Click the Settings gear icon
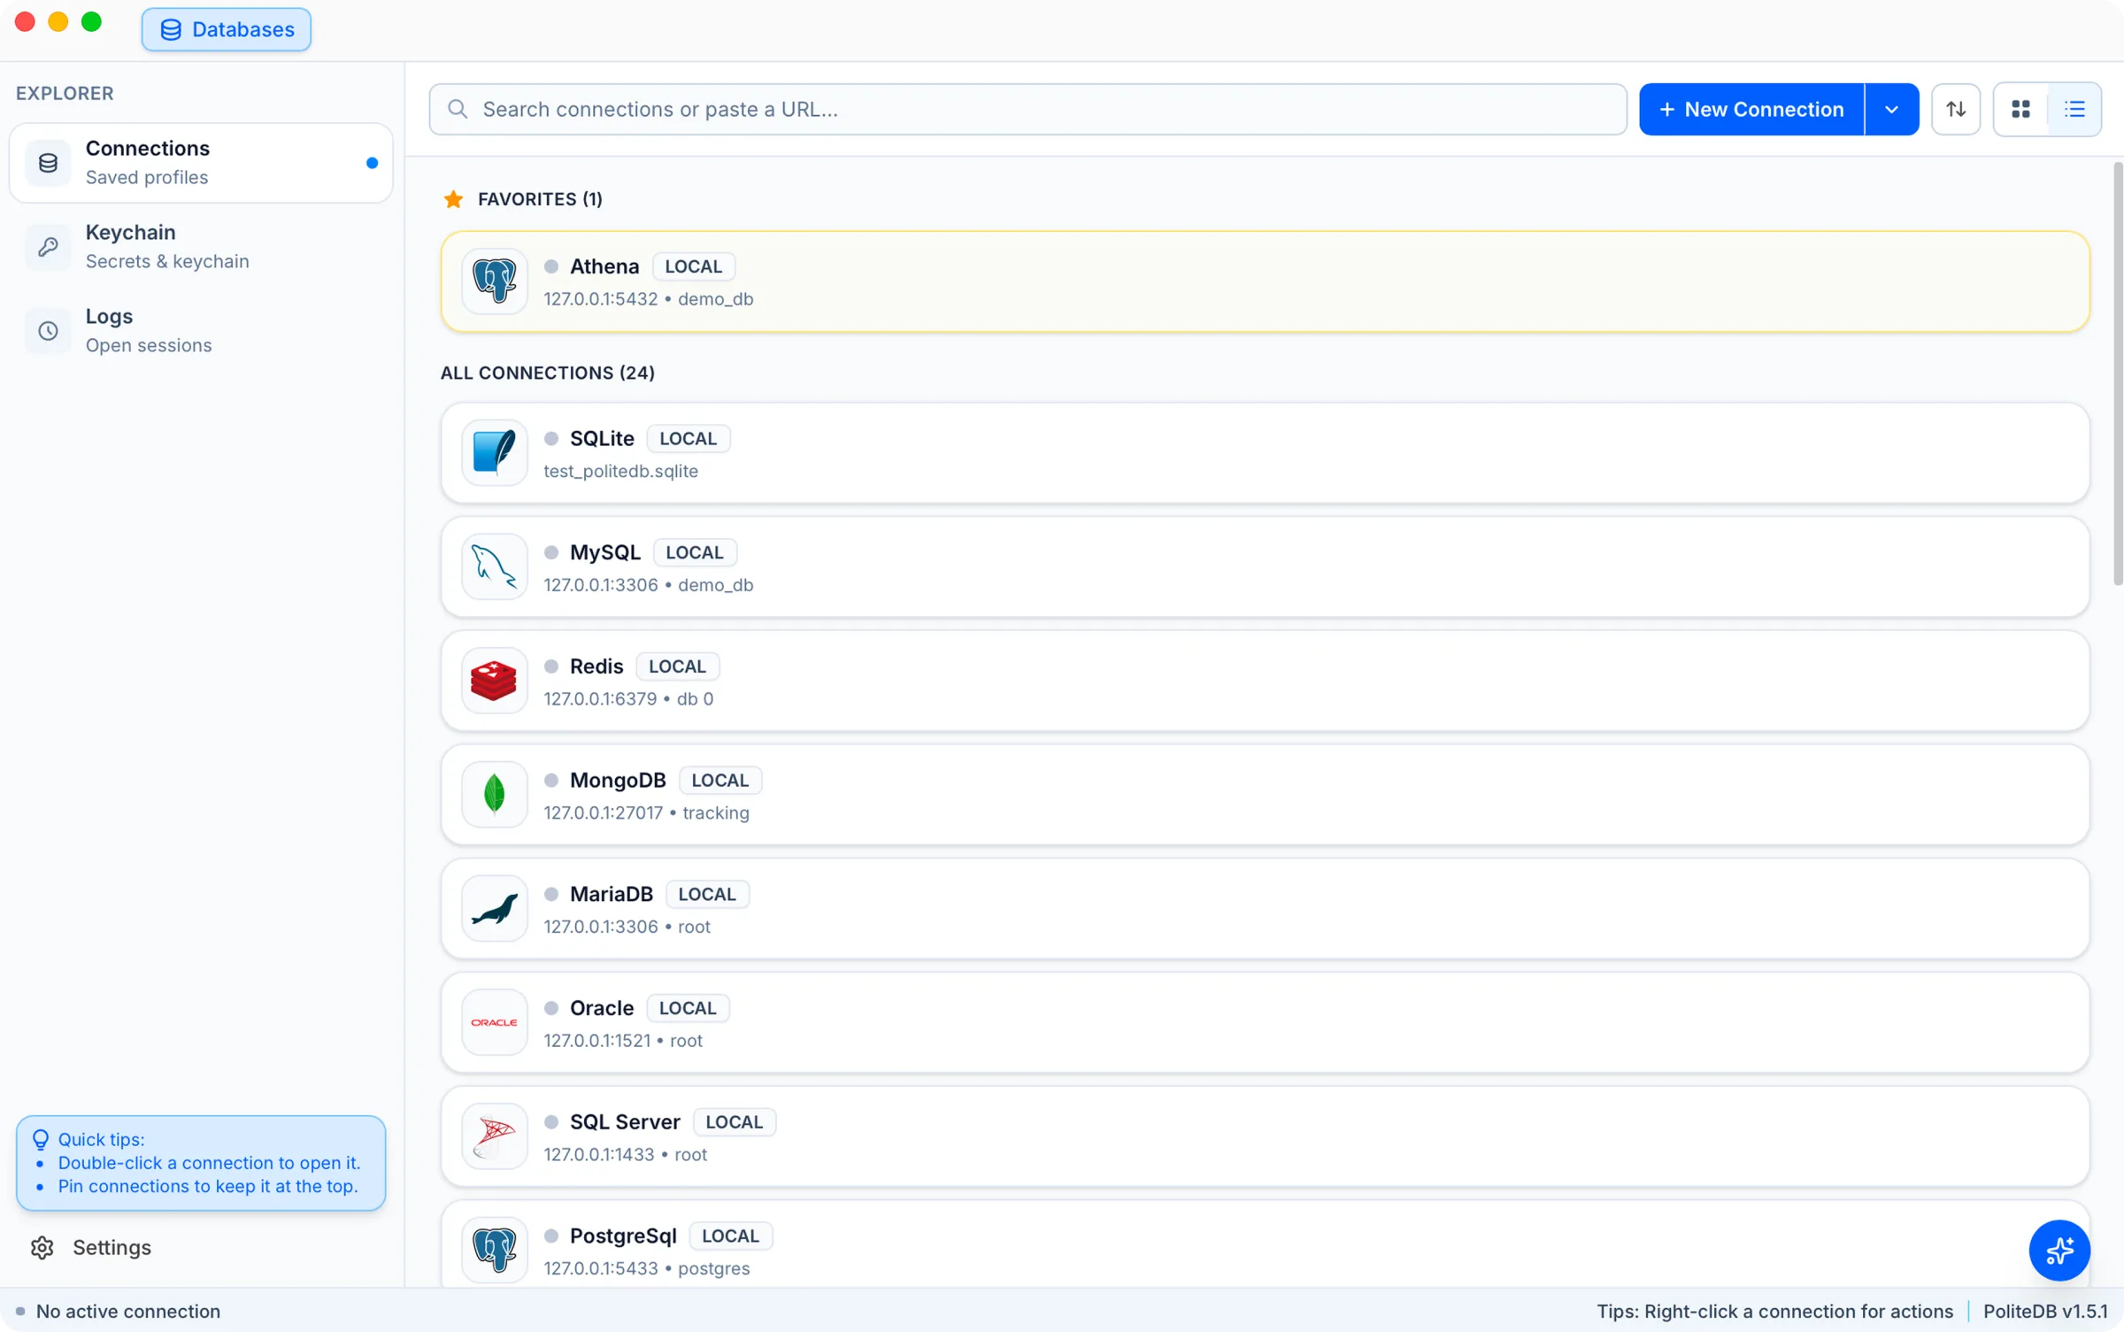 pos(42,1247)
